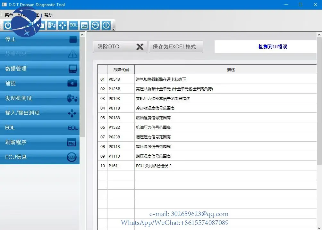322x230 pixels.
Task: Select fault code P0238 cell
Action: [121, 137]
